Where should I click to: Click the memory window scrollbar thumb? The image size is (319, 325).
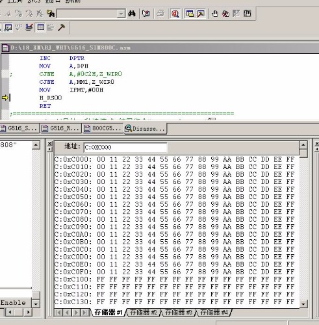click(303, 153)
